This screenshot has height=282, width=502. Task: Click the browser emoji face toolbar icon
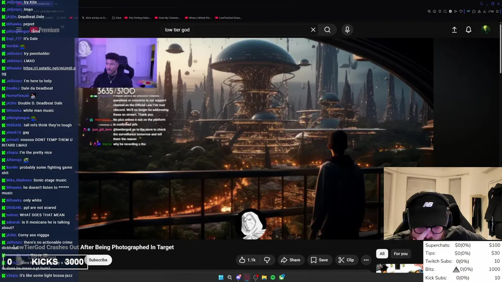[435, 11]
